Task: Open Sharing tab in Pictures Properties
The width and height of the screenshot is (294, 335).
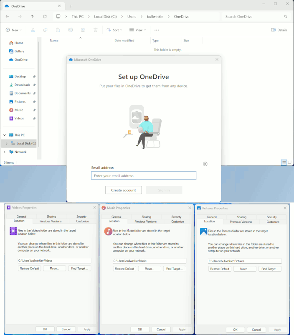Action: [242, 217]
